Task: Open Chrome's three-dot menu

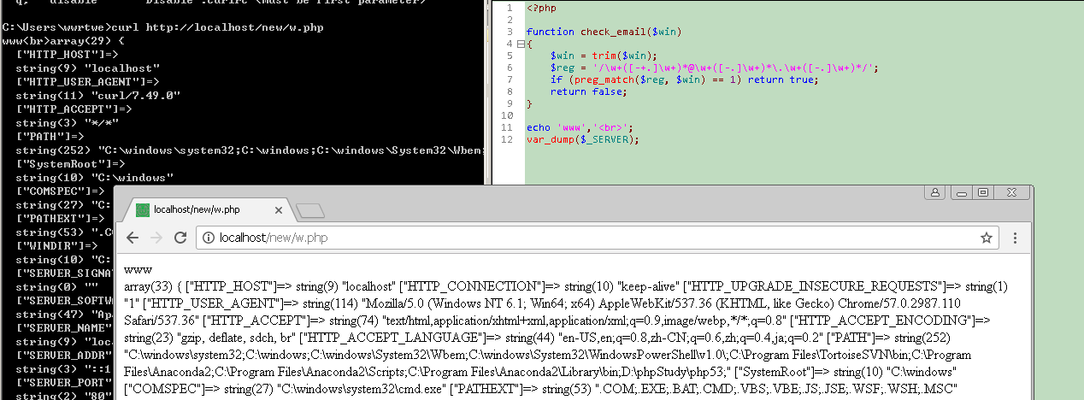Action: [1015, 238]
